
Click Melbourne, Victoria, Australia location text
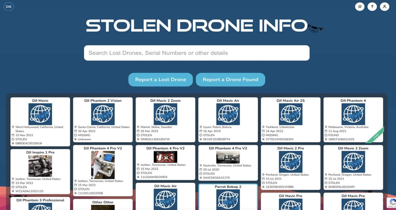pos(348,127)
